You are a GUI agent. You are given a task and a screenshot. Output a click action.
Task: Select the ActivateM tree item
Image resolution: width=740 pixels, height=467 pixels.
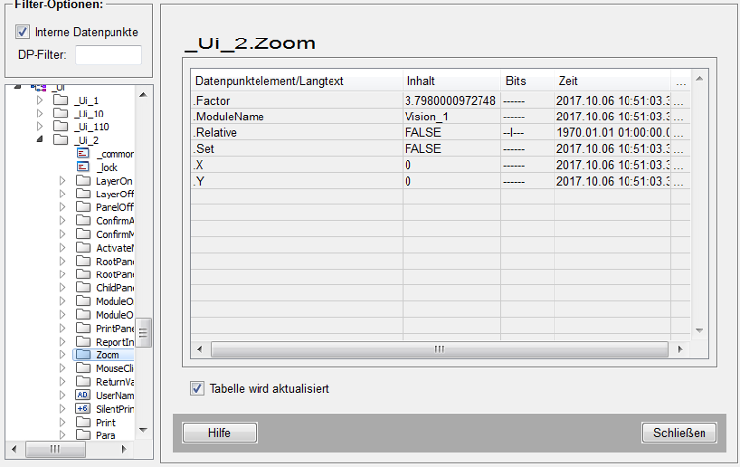click(x=114, y=248)
